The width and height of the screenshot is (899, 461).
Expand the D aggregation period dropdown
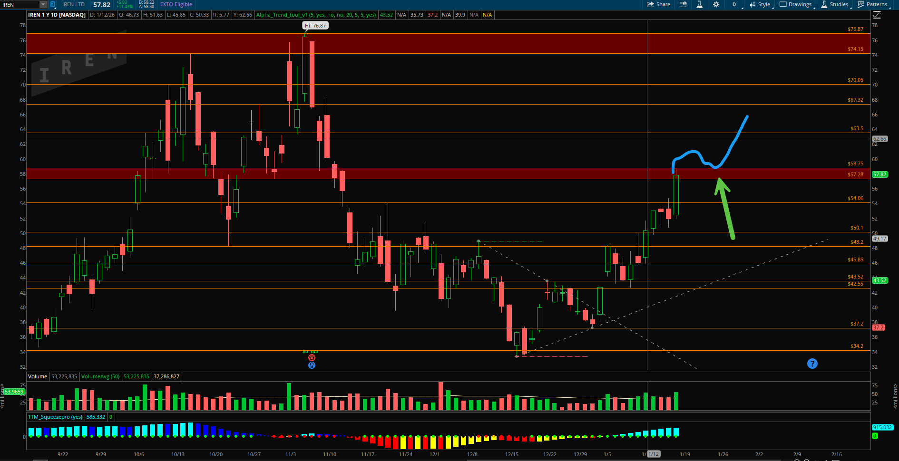(735, 4)
